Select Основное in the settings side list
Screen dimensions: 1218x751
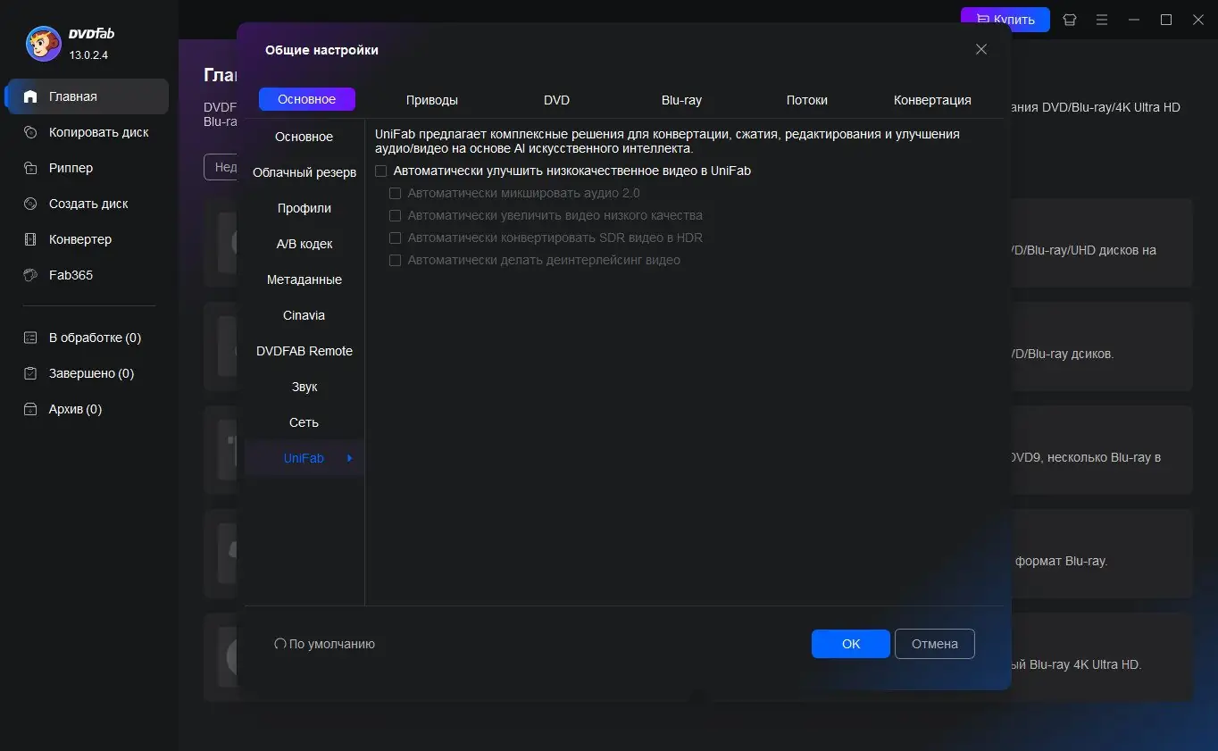pyautogui.click(x=304, y=137)
